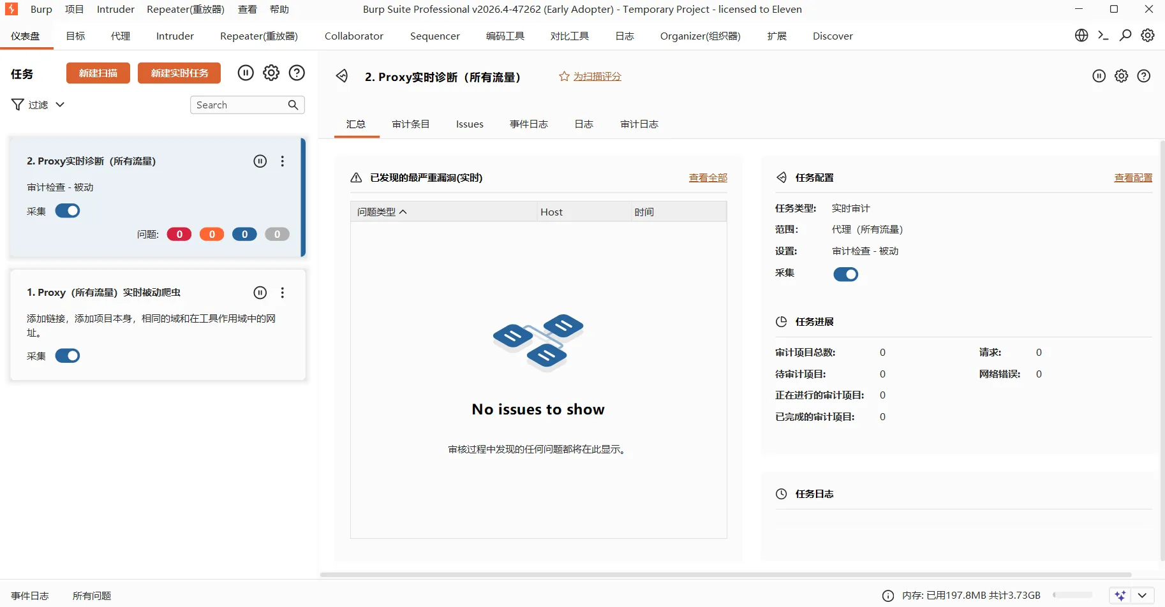Switch to the Collaborator tab

[x=354, y=36]
